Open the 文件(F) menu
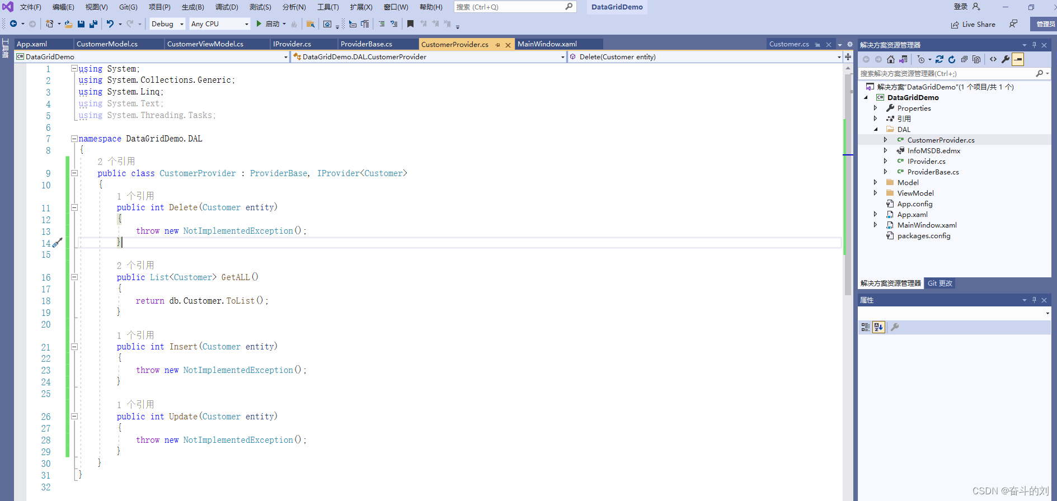Screen dimensions: 1057x501 31,7
